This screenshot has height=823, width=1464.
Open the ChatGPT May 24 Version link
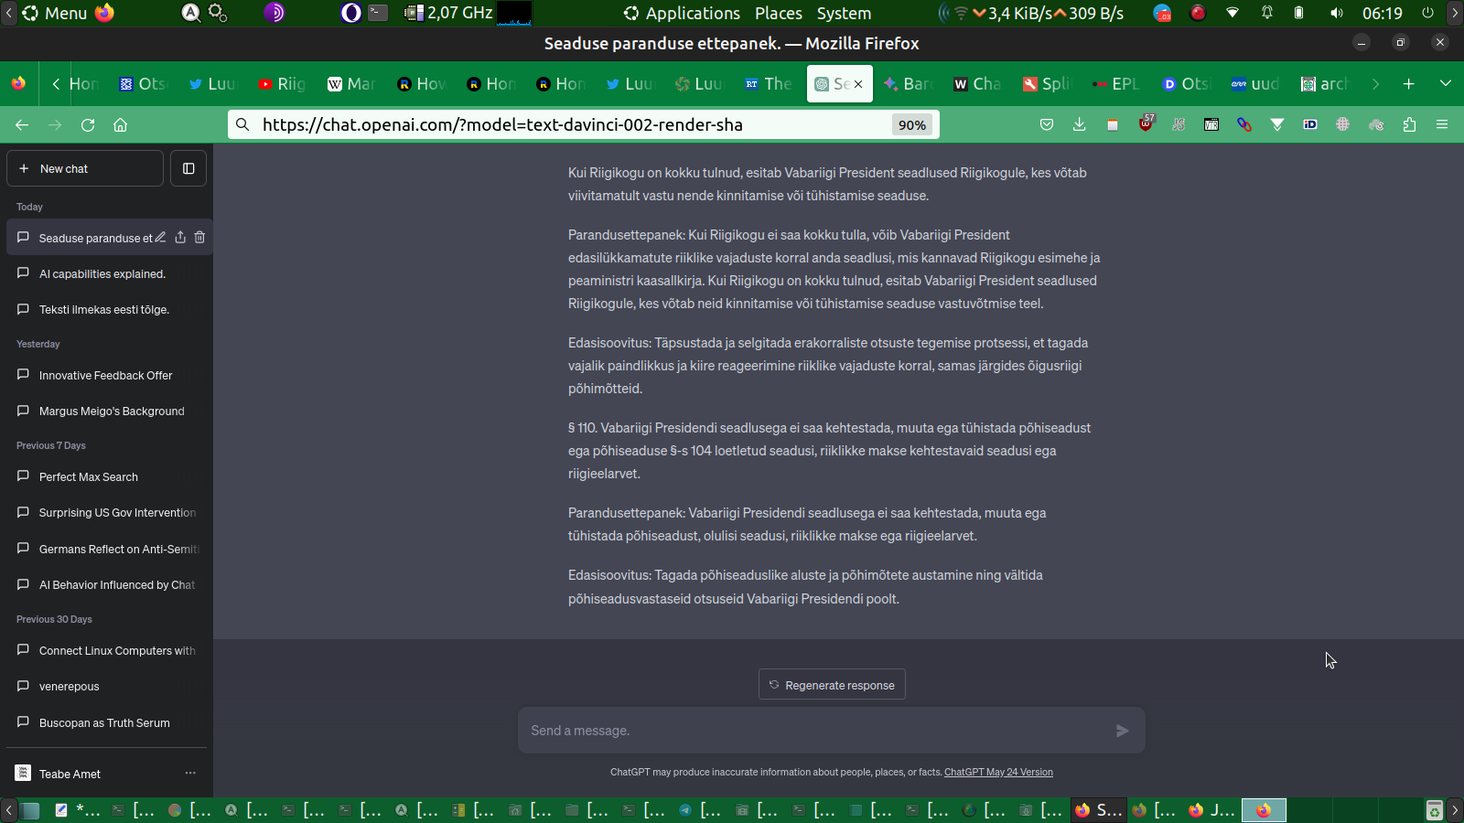pyautogui.click(x=998, y=772)
